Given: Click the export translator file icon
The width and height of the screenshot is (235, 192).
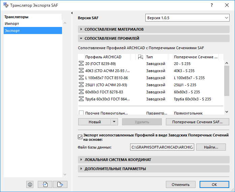Looking at the screenshot, I should (x=60, y=184).
